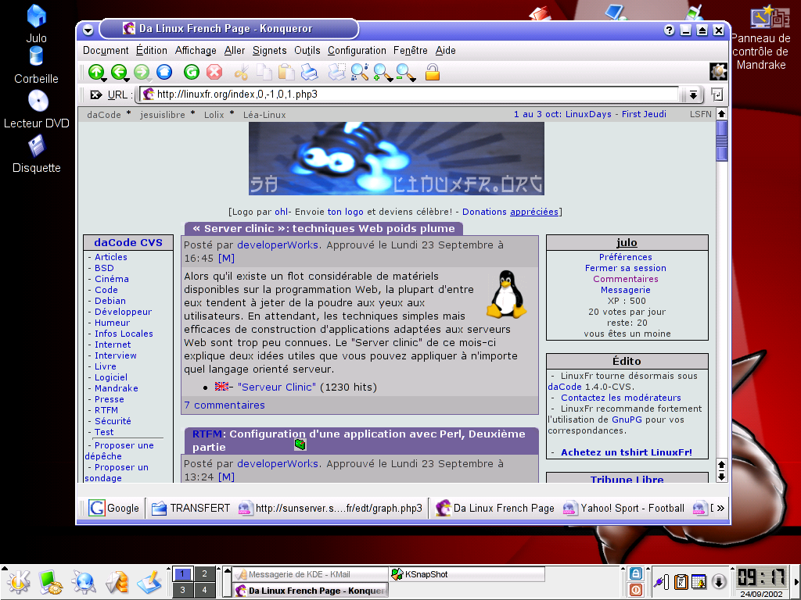Navigate forward with the faded green arrow
The height and width of the screenshot is (600, 801).
coord(141,72)
